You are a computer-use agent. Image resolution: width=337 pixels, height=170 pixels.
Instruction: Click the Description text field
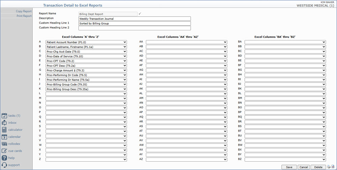coord(134,19)
